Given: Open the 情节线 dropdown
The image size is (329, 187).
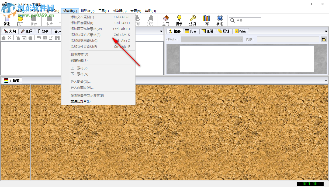Looking at the screenshot, I should 241,39.
